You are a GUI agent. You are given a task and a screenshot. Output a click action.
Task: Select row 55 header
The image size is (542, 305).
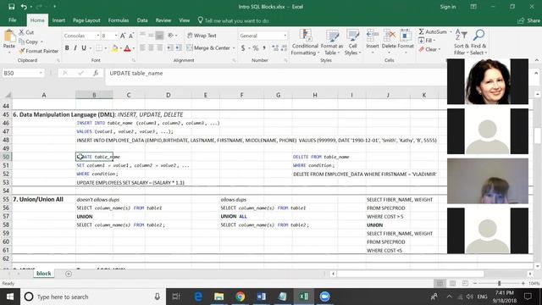point(6,199)
